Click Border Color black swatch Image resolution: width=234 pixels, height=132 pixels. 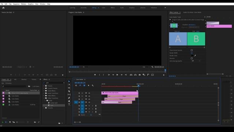192,55
